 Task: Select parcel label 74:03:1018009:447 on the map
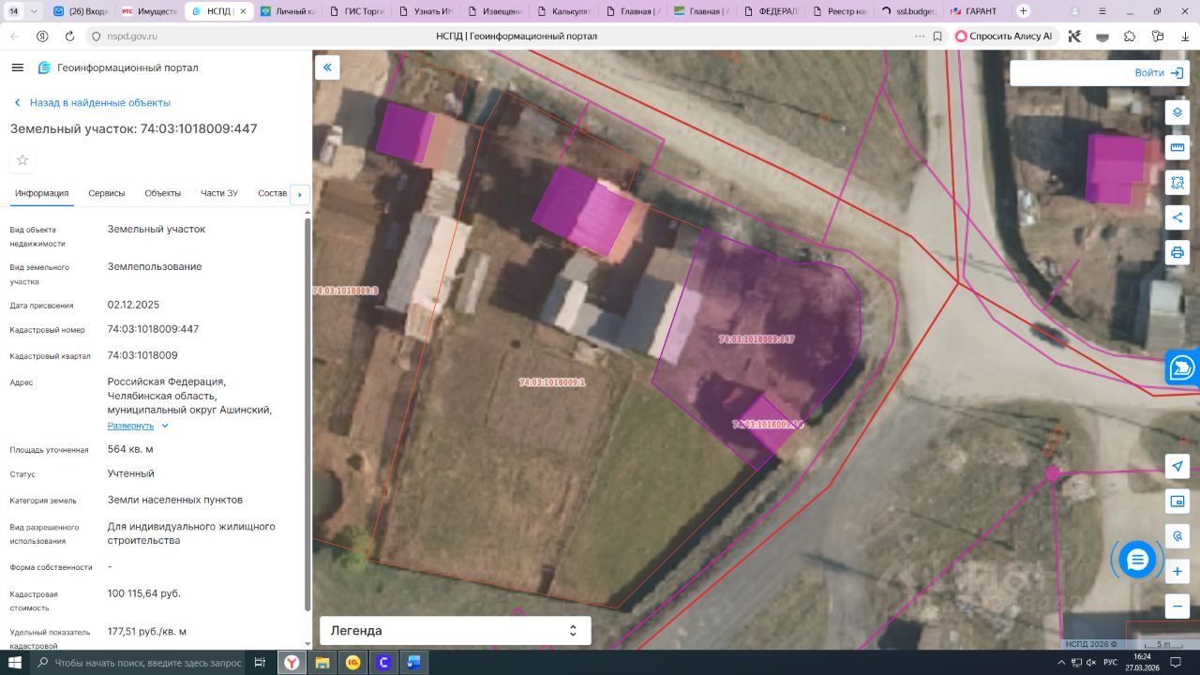point(757,339)
